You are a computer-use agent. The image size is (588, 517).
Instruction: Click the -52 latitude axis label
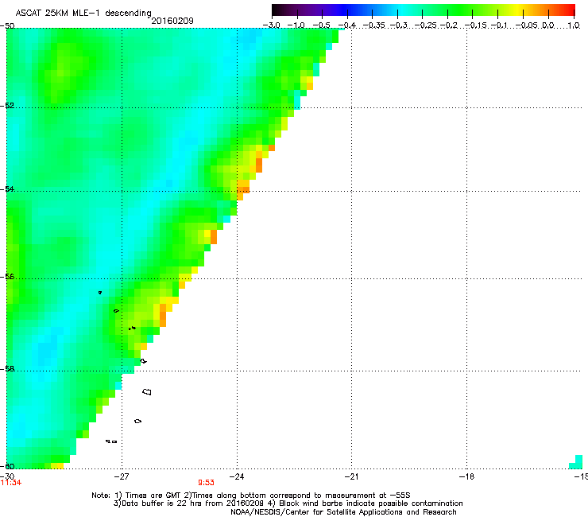pyautogui.click(x=7, y=106)
